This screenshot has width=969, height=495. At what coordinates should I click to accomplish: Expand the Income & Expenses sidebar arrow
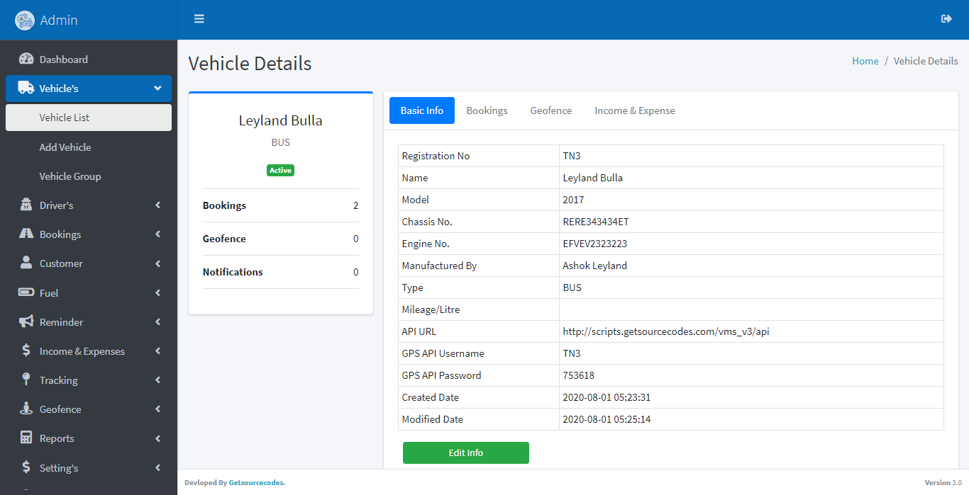(x=157, y=351)
